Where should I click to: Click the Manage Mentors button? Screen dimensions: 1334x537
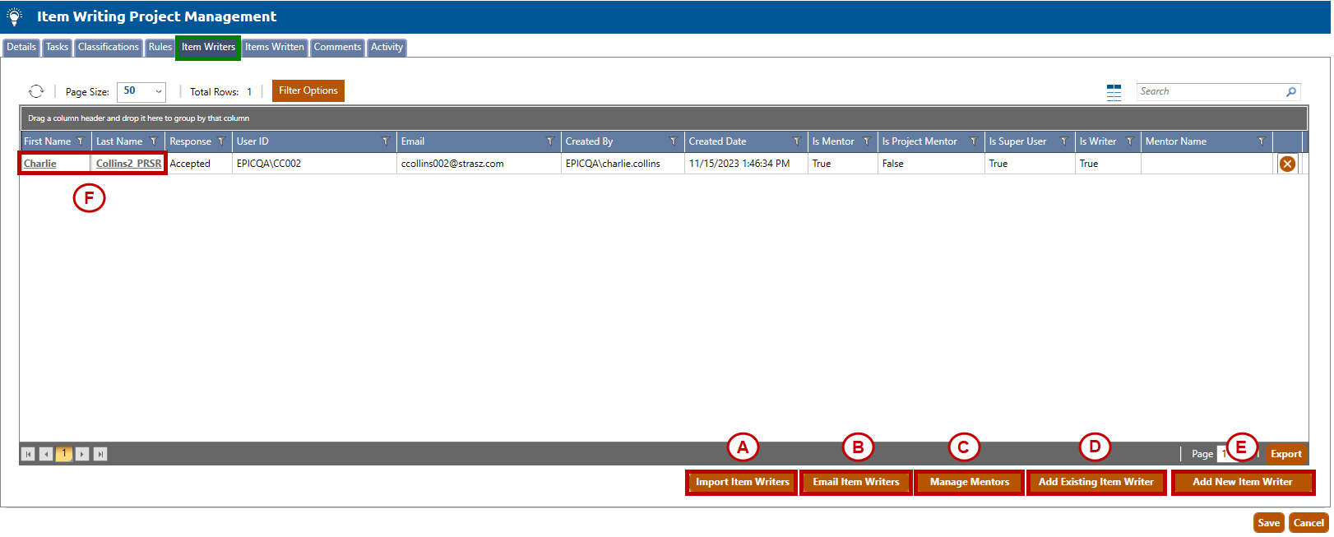[x=969, y=482]
